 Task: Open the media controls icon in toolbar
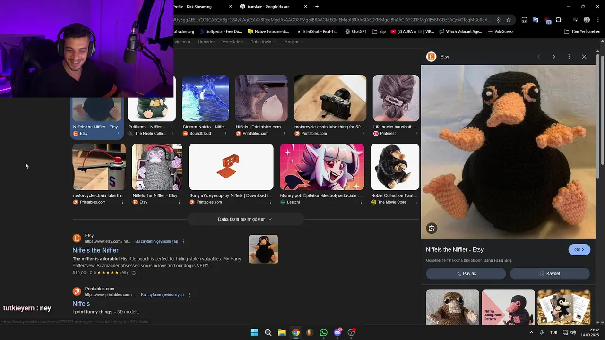point(575,20)
